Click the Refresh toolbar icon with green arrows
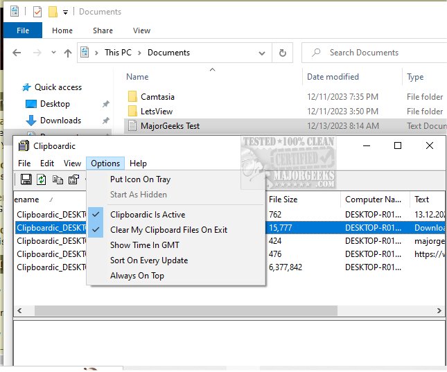 [x=42, y=179]
